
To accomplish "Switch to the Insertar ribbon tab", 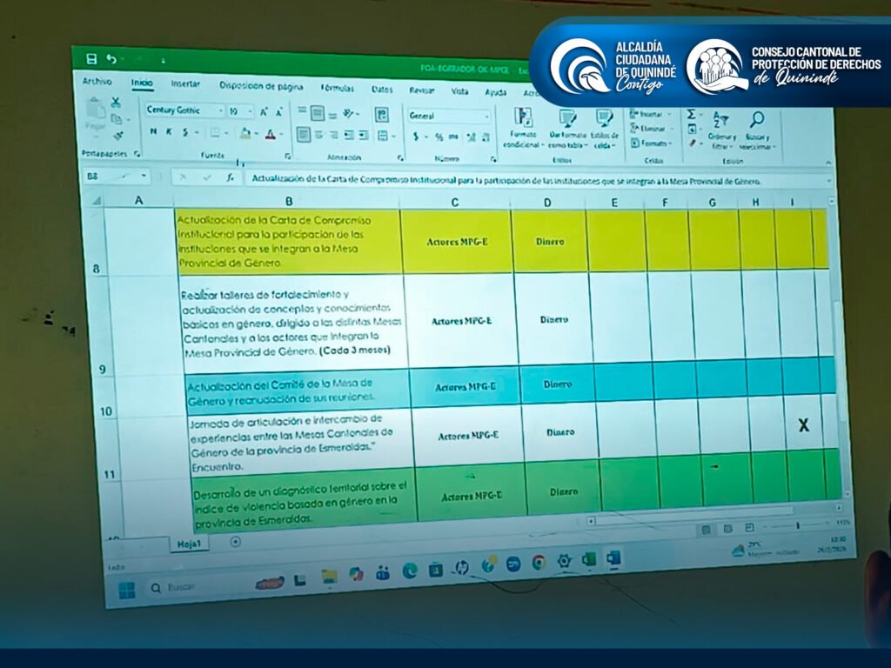I will [185, 84].
